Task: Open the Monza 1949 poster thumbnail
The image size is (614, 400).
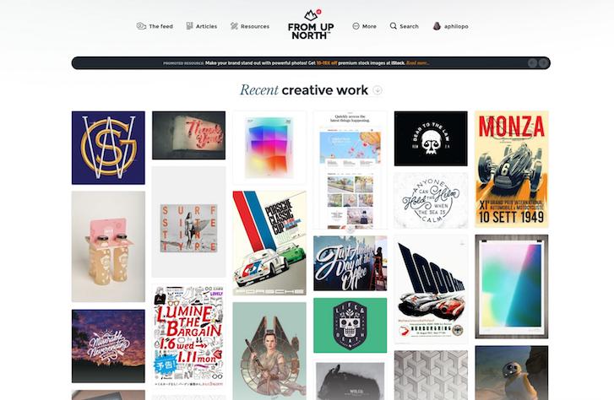Action: [512, 169]
